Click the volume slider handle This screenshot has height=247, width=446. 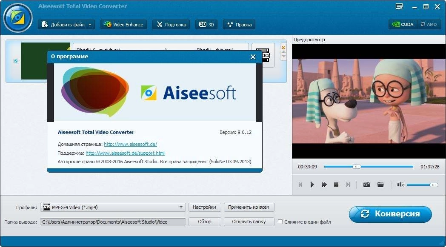click(434, 185)
